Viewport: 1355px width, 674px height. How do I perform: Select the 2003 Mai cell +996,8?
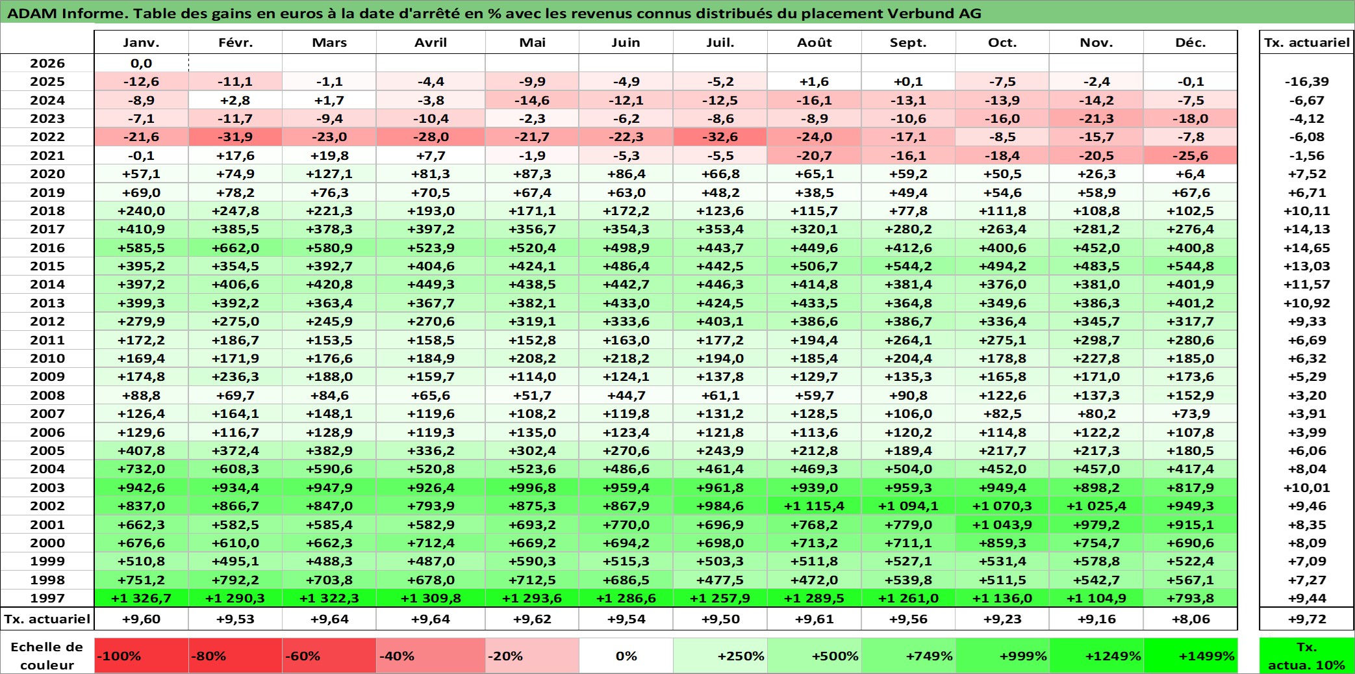click(532, 487)
